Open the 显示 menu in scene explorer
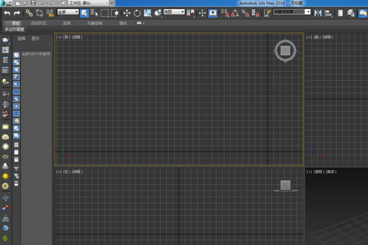368x245 pixels. click(x=36, y=38)
